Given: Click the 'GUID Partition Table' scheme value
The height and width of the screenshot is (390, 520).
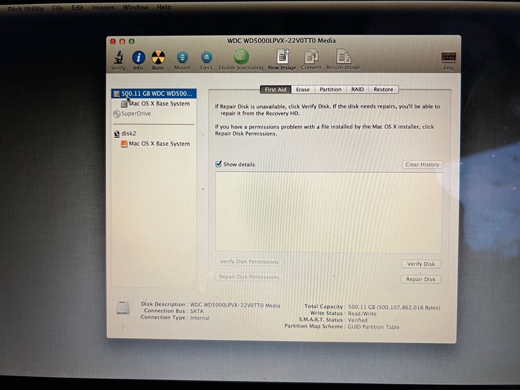Looking at the screenshot, I should click(373, 327).
